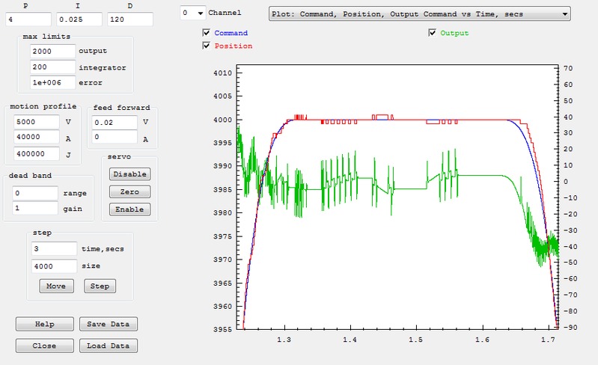Toggle the Position checkbox
Image resolution: width=598 pixels, height=365 pixels.
[207, 46]
